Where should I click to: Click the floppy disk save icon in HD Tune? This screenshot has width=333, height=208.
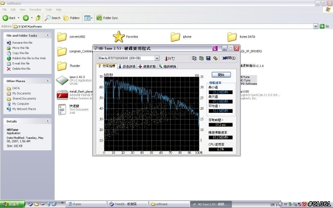(208, 58)
